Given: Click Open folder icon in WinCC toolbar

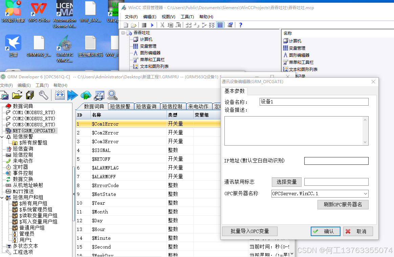Looking at the screenshot, I should (134, 25).
